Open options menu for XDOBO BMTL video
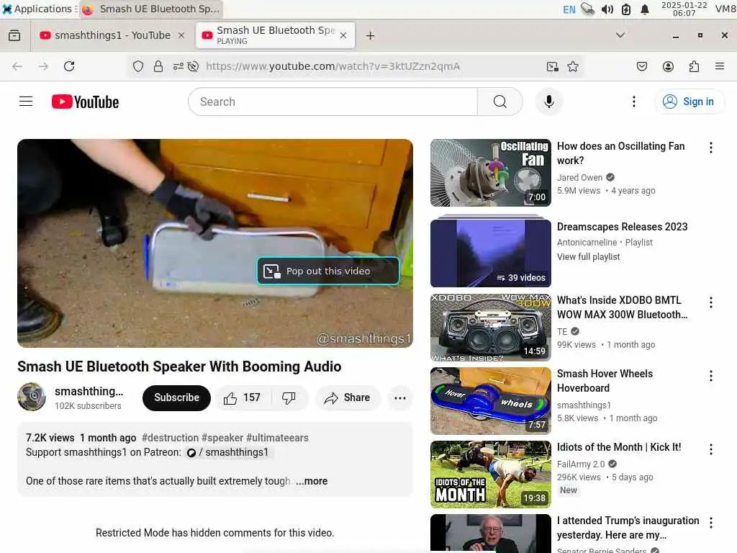The height and width of the screenshot is (553, 737). (710, 302)
